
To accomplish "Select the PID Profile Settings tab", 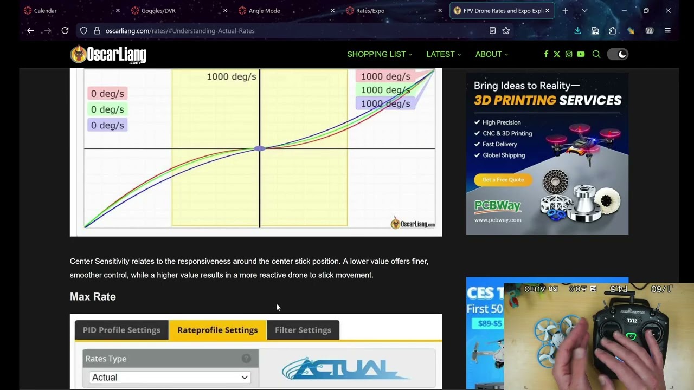I will coord(121,330).
